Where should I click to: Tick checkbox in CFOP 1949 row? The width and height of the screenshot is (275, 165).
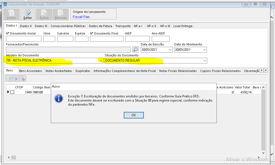point(12,92)
